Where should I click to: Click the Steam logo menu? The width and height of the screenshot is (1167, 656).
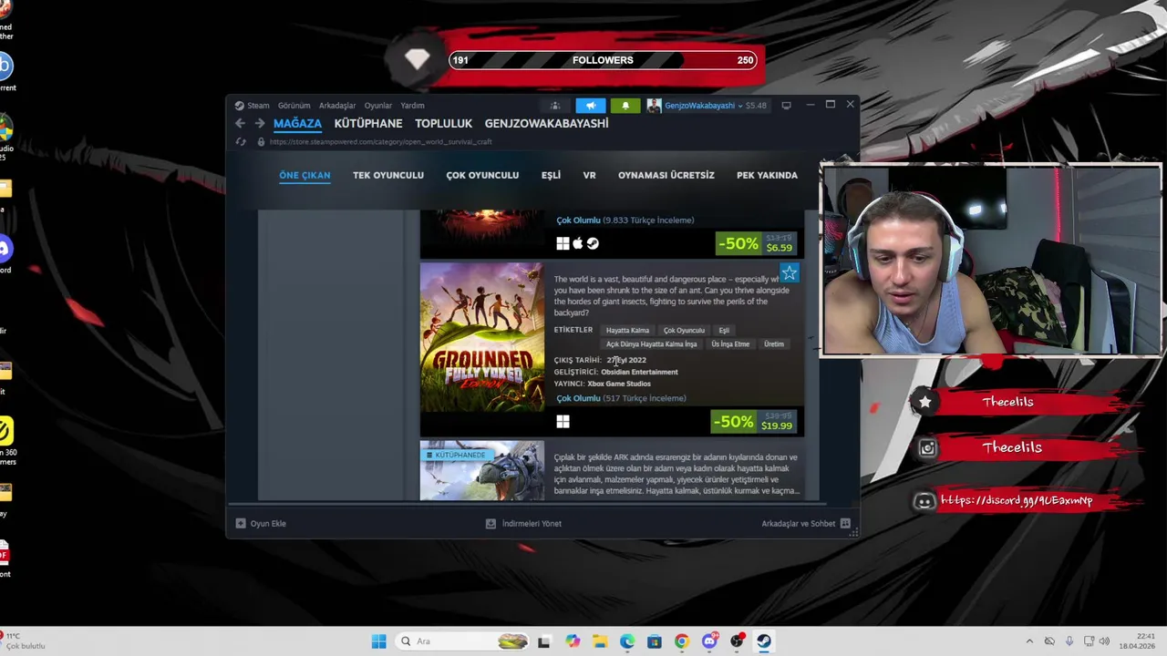[239, 106]
